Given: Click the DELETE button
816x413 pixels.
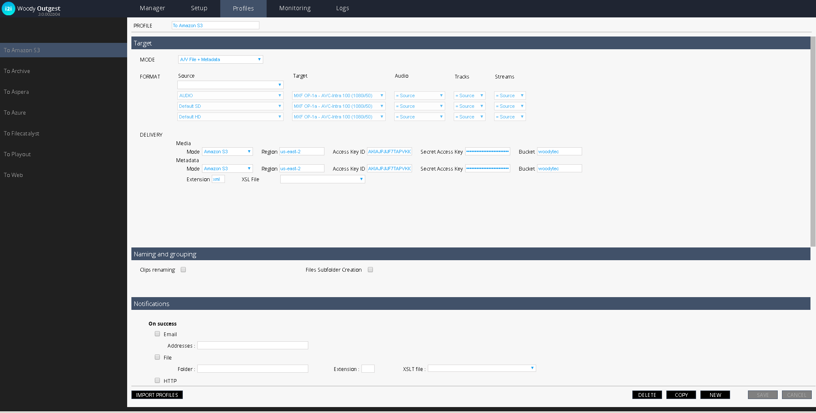Looking at the screenshot, I should pos(647,395).
